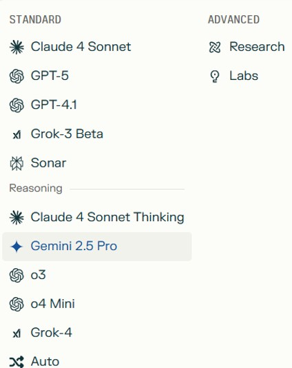Click the shuffle icon beside Auto
The height and width of the screenshot is (368, 292).
[x=17, y=362]
